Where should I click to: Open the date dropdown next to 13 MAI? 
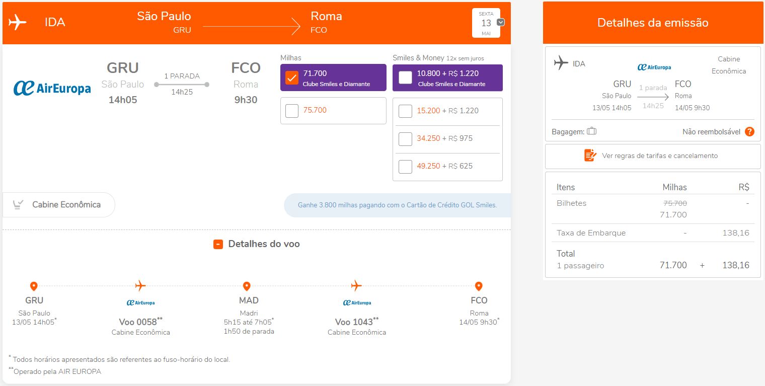(x=500, y=22)
